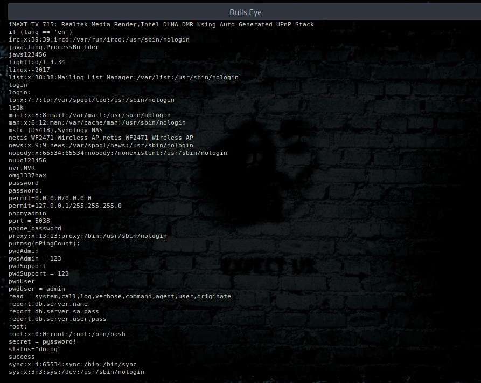The height and width of the screenshot is (383, 481).
Task: Click the text "if (lang == 'en')"
Action: tap(40, 32)
